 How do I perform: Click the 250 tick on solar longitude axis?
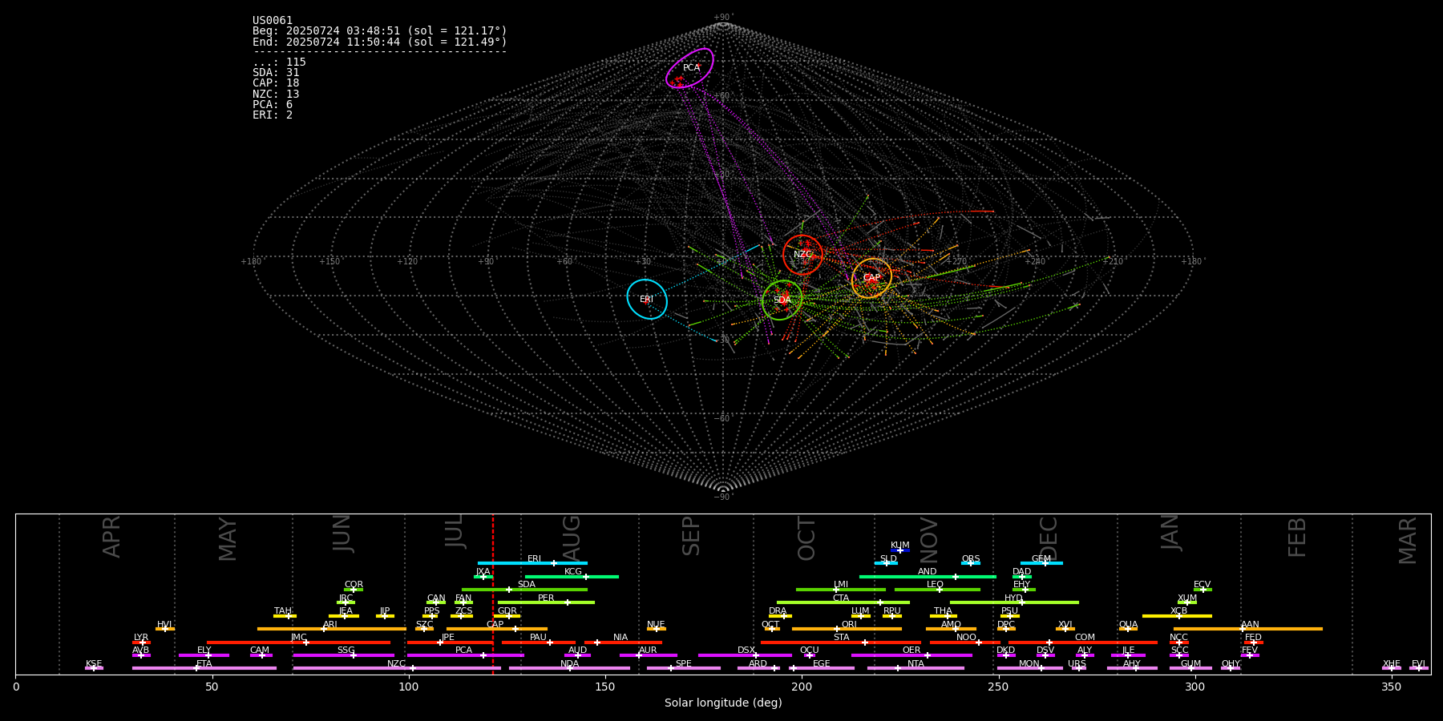(998, 687)
